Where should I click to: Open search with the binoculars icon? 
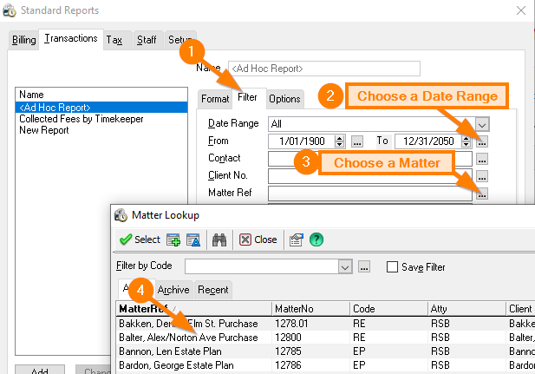[x=219, y=239]
